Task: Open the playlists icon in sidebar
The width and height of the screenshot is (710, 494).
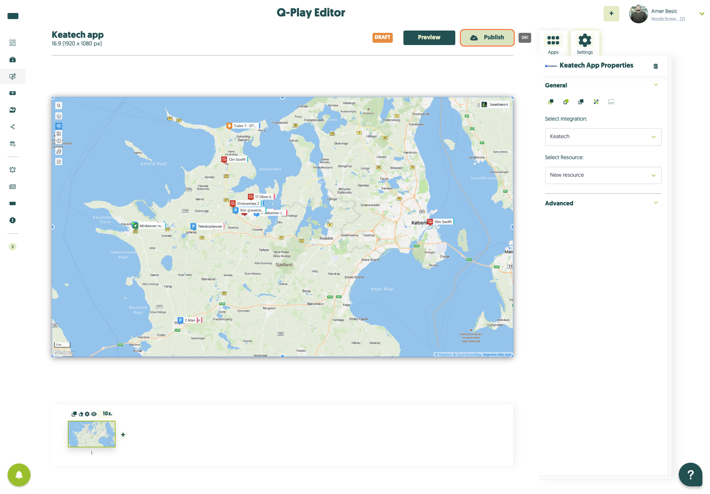Action: (x=13, y=60)
